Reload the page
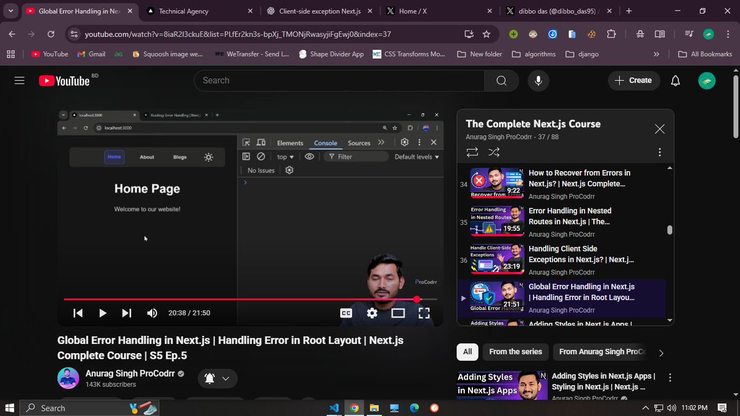The height and width of the screenshot is (416, 740). click(x=51, y=35)
